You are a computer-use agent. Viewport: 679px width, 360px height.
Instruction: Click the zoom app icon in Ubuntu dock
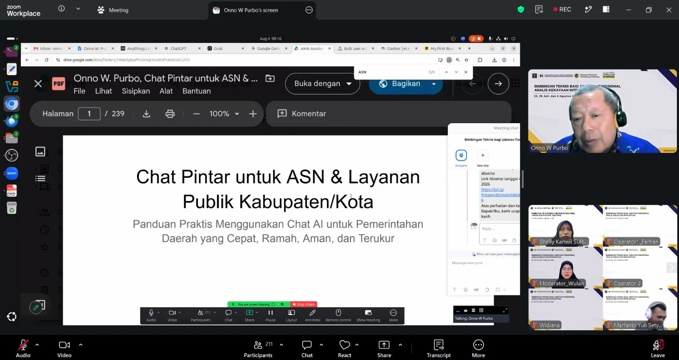(x=11, y=173)
